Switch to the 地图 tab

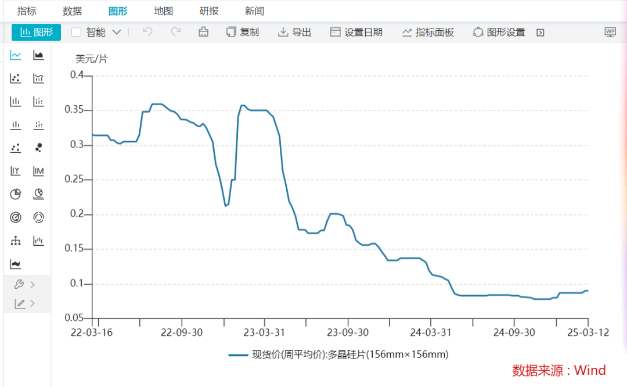coord(164,11)
